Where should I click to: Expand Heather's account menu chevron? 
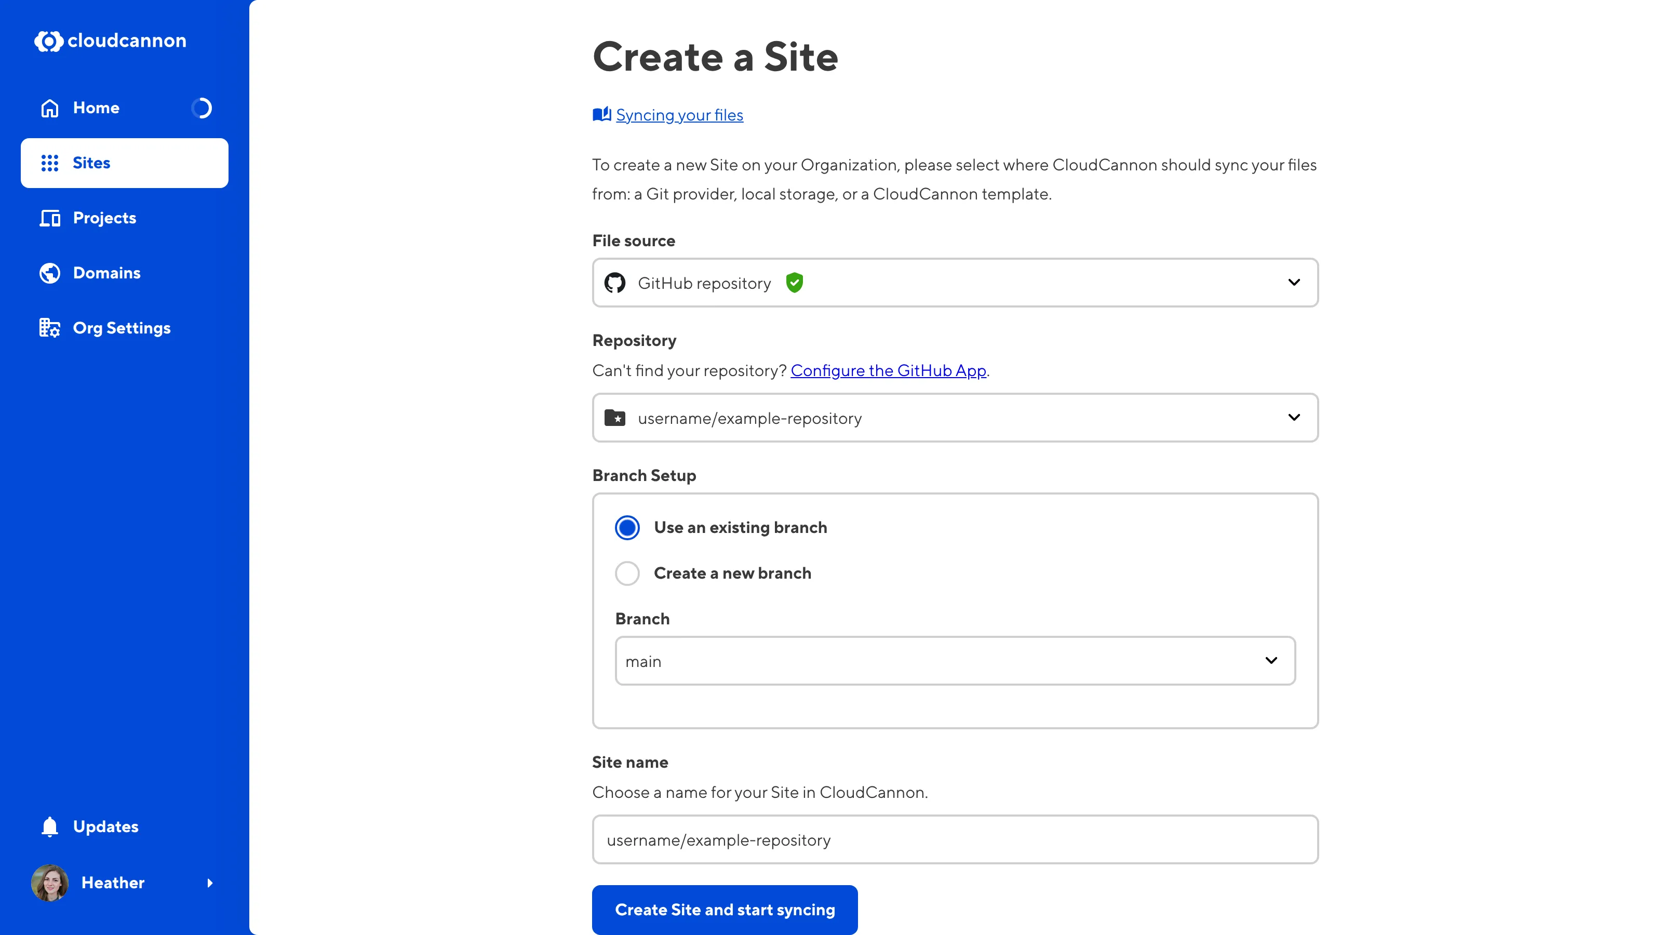coord(210,883)
